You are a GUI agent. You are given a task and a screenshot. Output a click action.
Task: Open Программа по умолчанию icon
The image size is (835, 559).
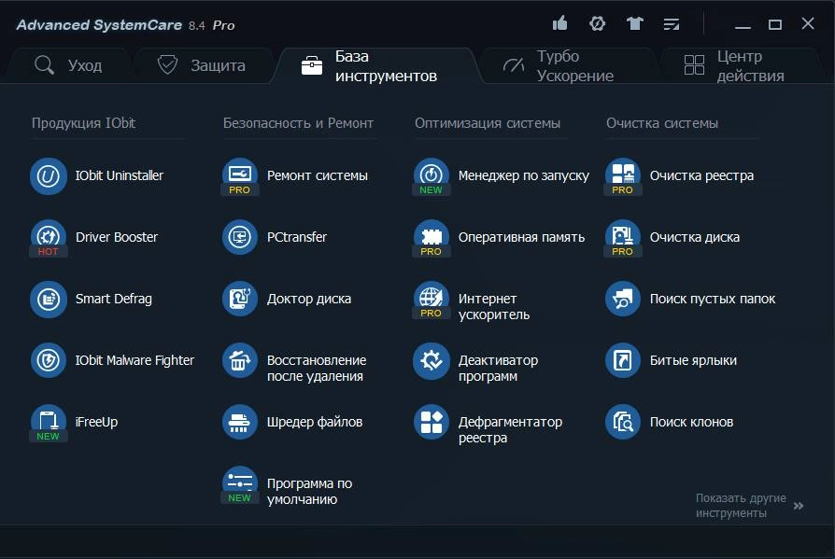[x=240, y=484]
